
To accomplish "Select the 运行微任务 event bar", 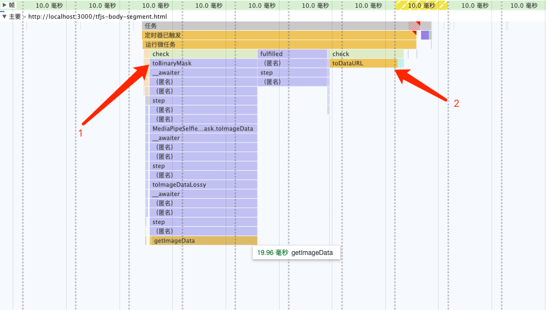I will pos(279,45).
